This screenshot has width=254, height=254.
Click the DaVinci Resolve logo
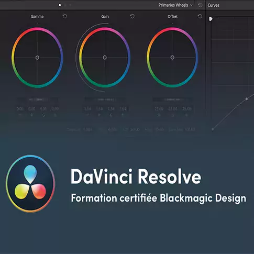[x=30, y=183]
